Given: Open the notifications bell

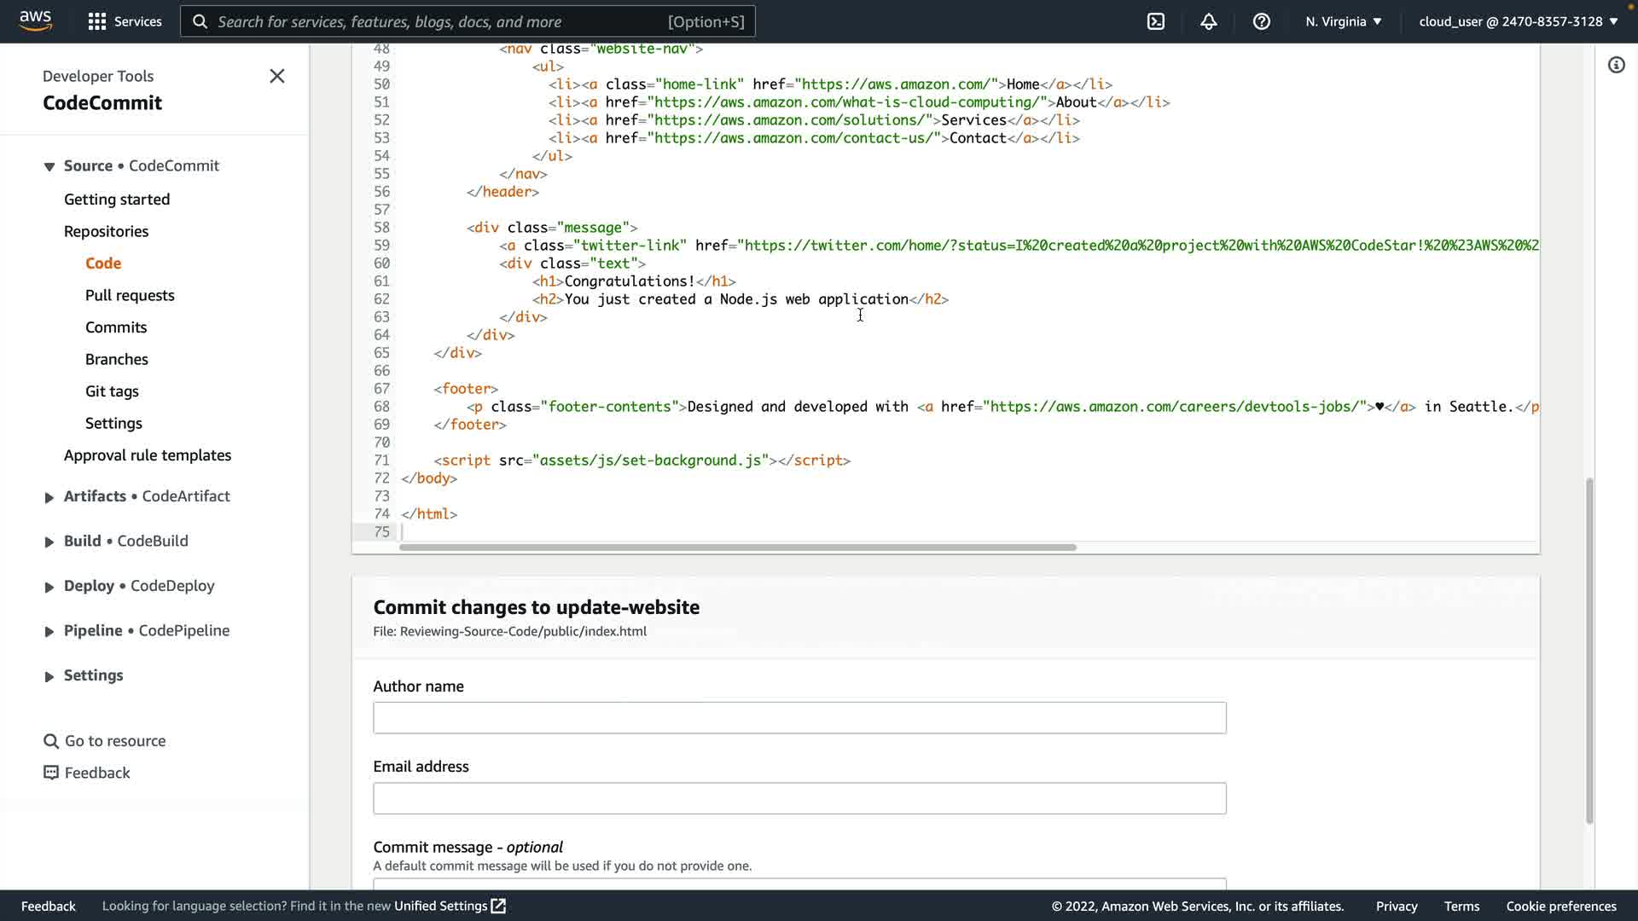Looking at the screenshot, I should (x=1209, y=21).
